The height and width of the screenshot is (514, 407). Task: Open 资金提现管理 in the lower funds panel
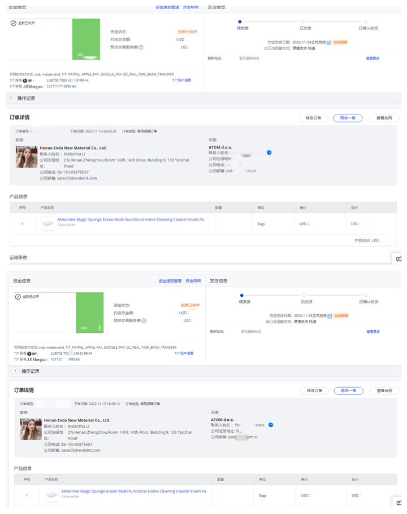(x=170, y=280)
